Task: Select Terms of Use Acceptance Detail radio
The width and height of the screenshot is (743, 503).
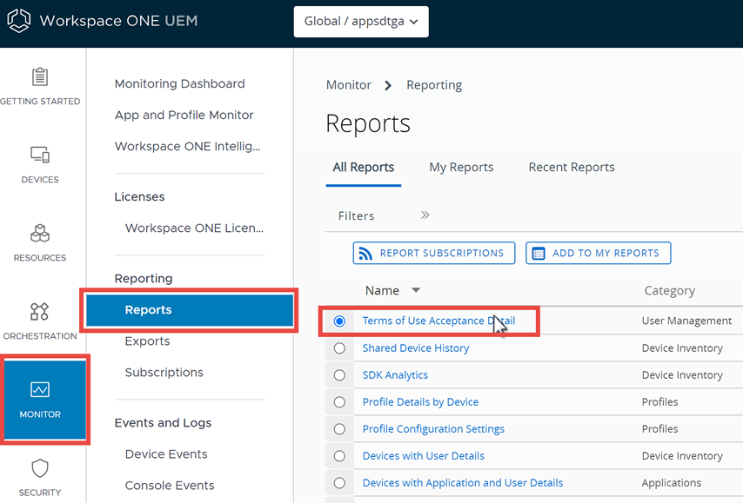Action: [339, 321]
